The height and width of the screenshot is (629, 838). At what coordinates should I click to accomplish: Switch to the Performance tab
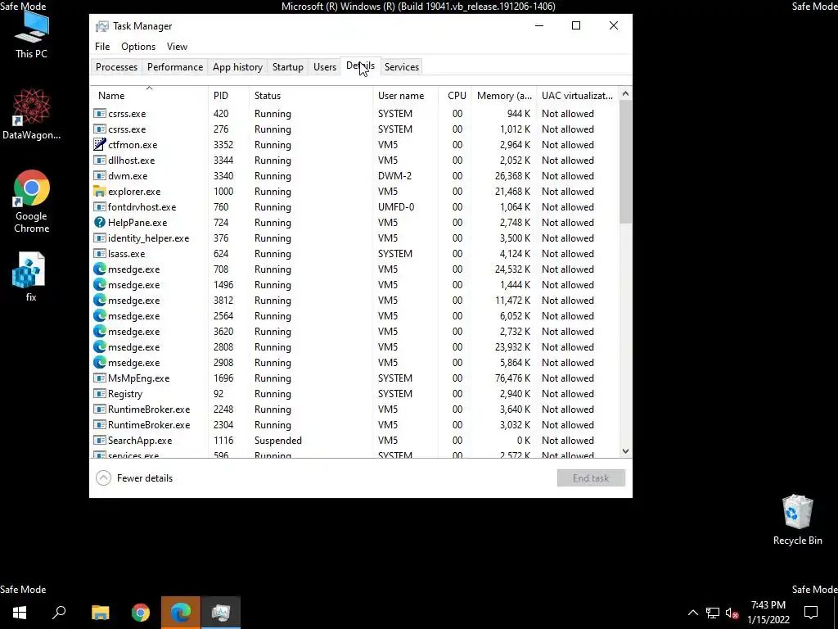[175, 67]
